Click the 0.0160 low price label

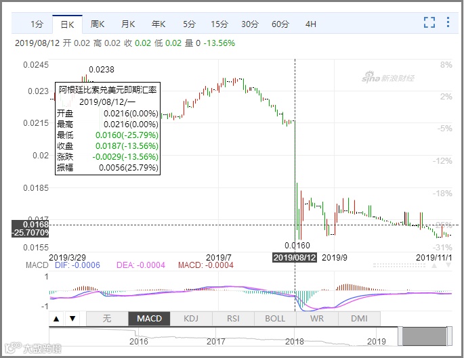pos(297,246)
